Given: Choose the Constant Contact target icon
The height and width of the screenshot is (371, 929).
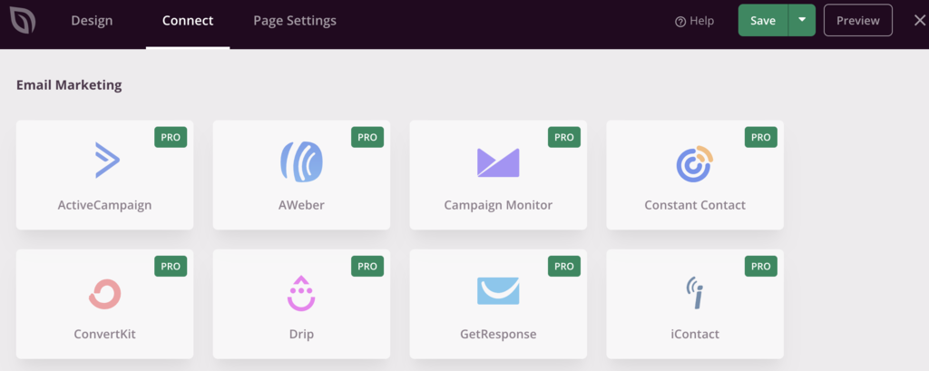Looking at the screenshot, I should pyautogui.click(x=695, y=162).
